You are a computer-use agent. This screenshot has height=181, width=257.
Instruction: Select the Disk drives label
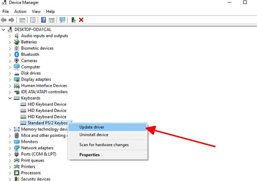[x=31, y=73]
